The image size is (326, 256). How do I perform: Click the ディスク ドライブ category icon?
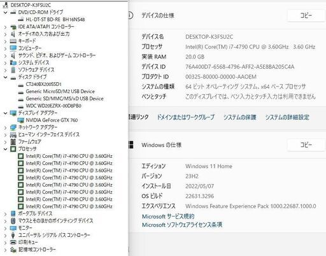[x=13, y=77]
